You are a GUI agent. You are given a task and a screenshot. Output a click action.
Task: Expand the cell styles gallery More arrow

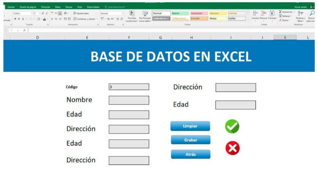pyautogui.click(x=248, y=20)
